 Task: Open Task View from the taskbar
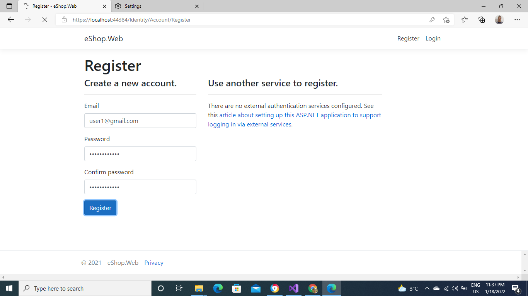coord(179,288)
